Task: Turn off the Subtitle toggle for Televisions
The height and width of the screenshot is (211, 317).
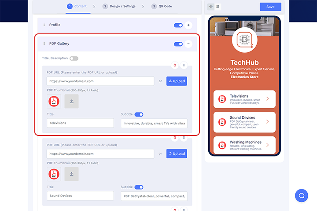Action: (139, 114)
